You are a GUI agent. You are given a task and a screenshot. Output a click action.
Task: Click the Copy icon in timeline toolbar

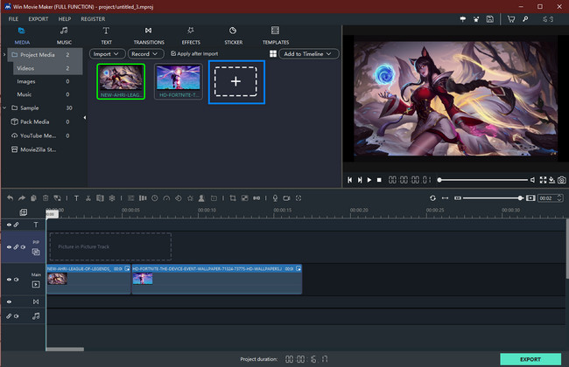33,198
